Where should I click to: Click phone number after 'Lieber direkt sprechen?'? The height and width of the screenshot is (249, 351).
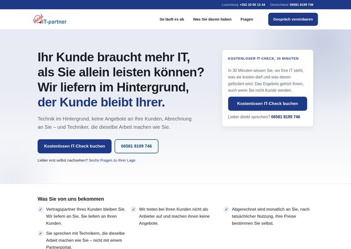pos(286,117)
